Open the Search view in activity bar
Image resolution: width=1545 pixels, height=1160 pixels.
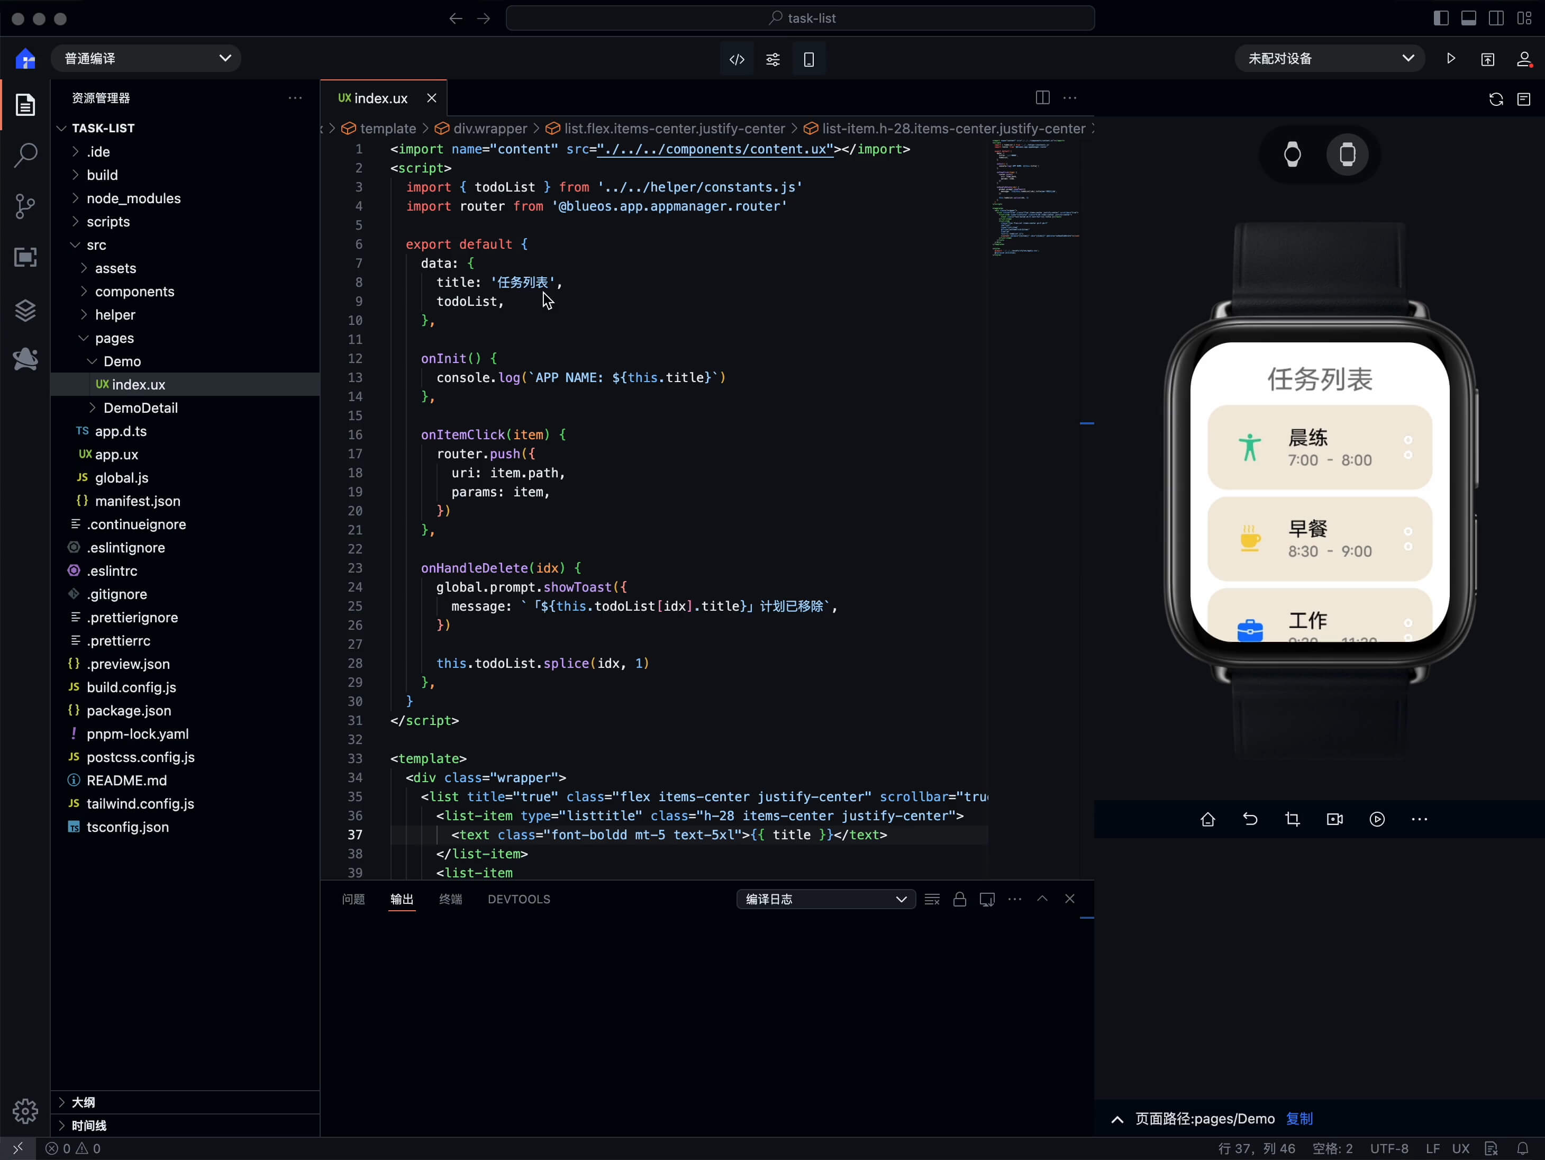(25, 155)
